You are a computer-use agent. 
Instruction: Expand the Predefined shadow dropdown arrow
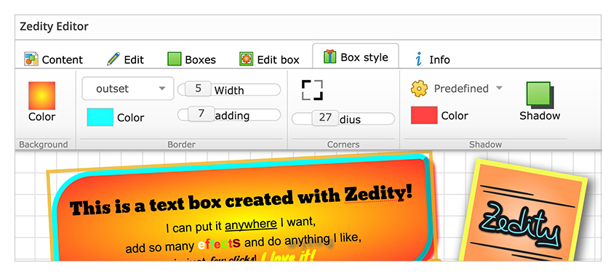pos(499,88)
